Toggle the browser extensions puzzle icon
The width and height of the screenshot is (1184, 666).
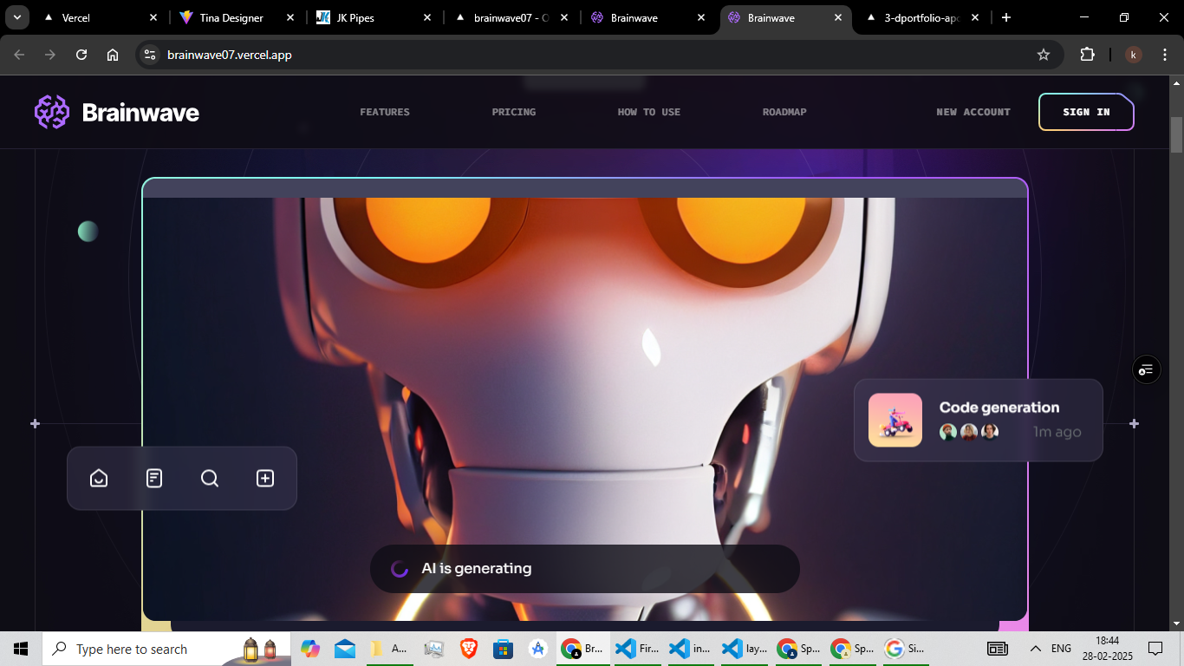pos(1087,54)
